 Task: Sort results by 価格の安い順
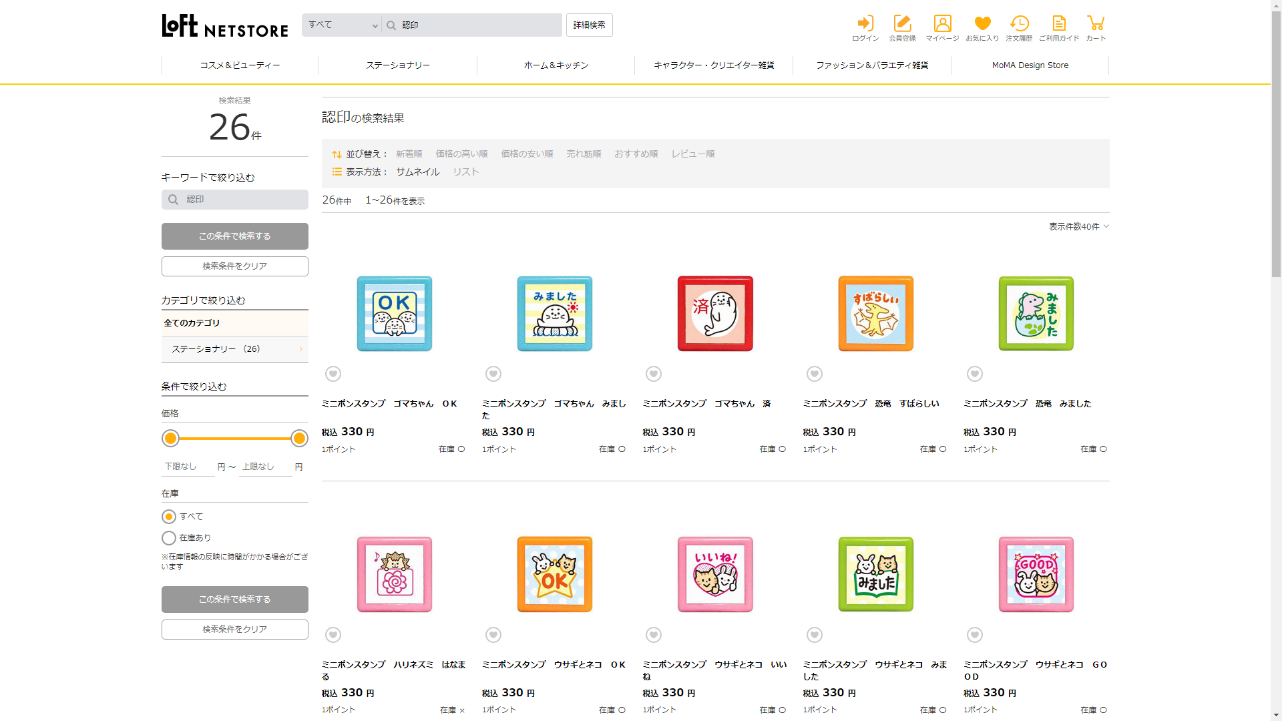click(x=527, y=154)
